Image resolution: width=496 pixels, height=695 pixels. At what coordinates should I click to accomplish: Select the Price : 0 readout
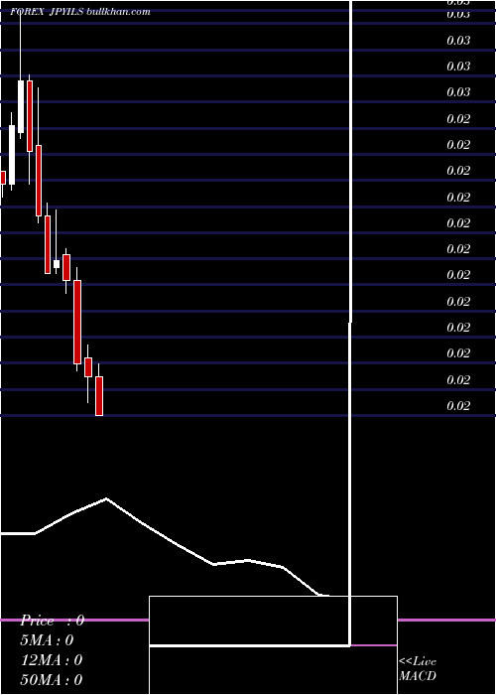click(52, 621)
